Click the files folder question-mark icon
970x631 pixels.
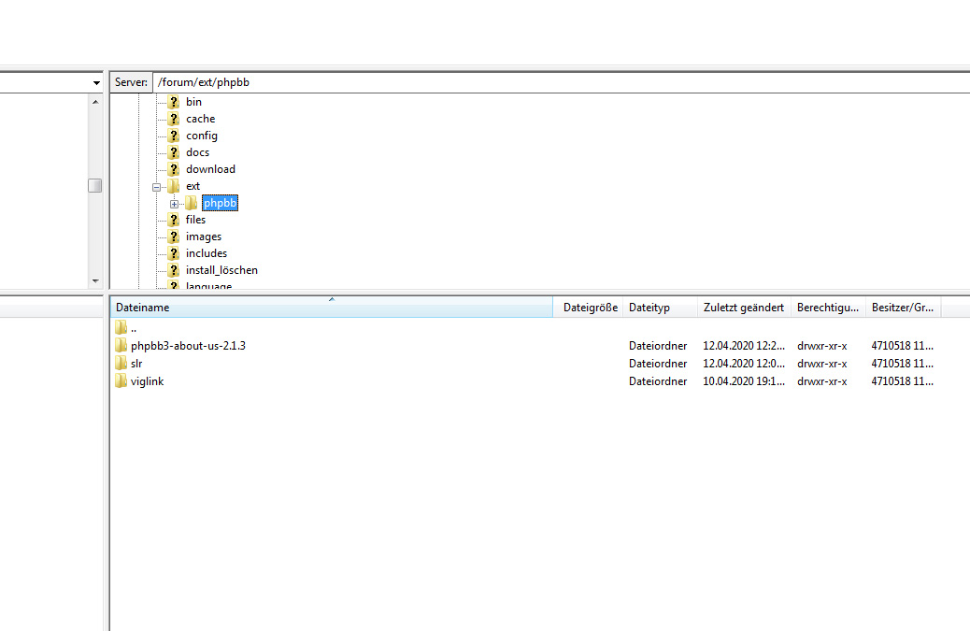tap(174, 220)
